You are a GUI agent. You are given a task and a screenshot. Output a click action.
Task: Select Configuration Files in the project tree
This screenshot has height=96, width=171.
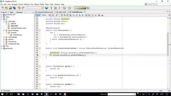click(x=14, y=44)
